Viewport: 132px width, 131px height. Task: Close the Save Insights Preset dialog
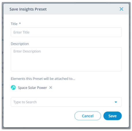[121, 9]
